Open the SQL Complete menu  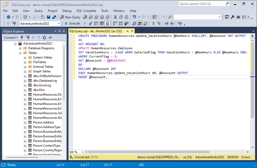click(86, 11)
